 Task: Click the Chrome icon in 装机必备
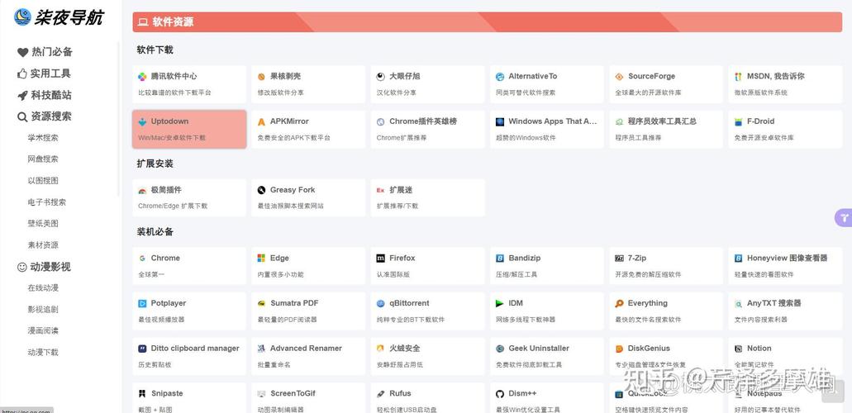click(x=142, y=259)
